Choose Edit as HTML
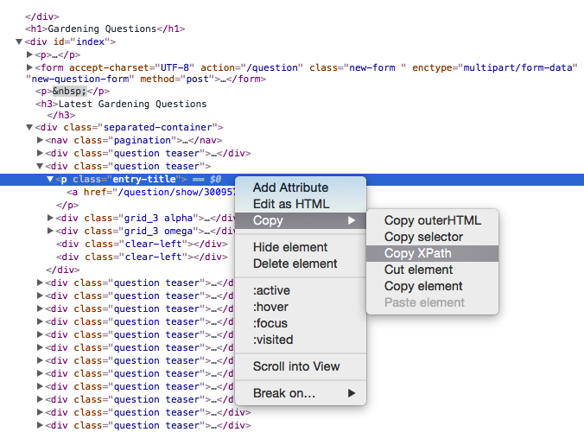This screenshot has width=584, height=432. tap(291, 204)
